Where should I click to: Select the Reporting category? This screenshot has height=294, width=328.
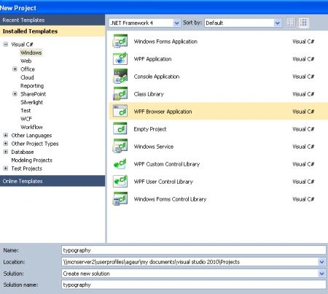click(x=32, y=86)
